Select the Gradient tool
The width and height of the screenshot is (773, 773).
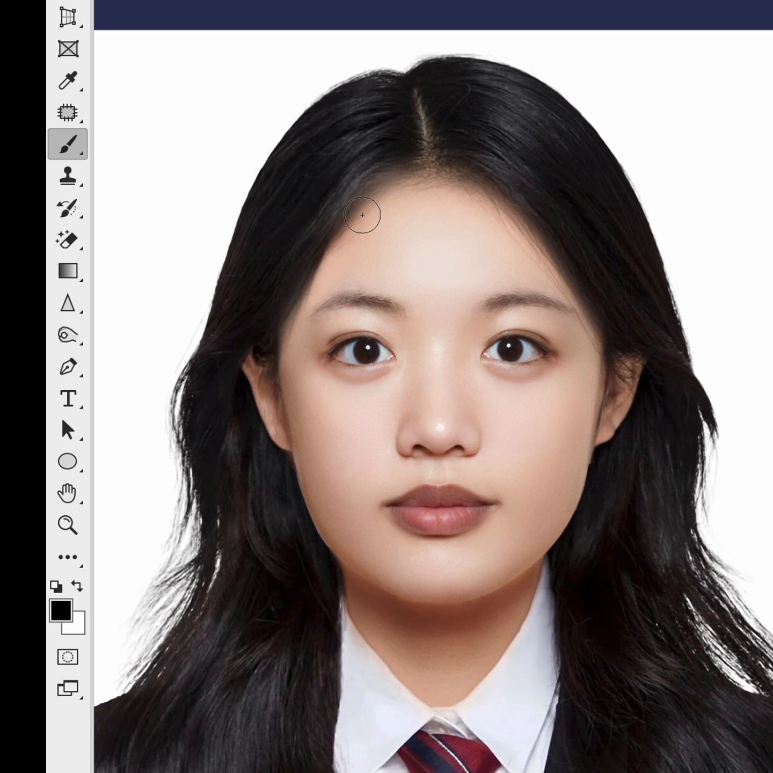(x=68, y=271)
